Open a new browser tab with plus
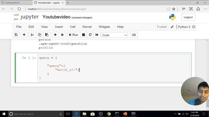209x117 pixels. [68, 3]
